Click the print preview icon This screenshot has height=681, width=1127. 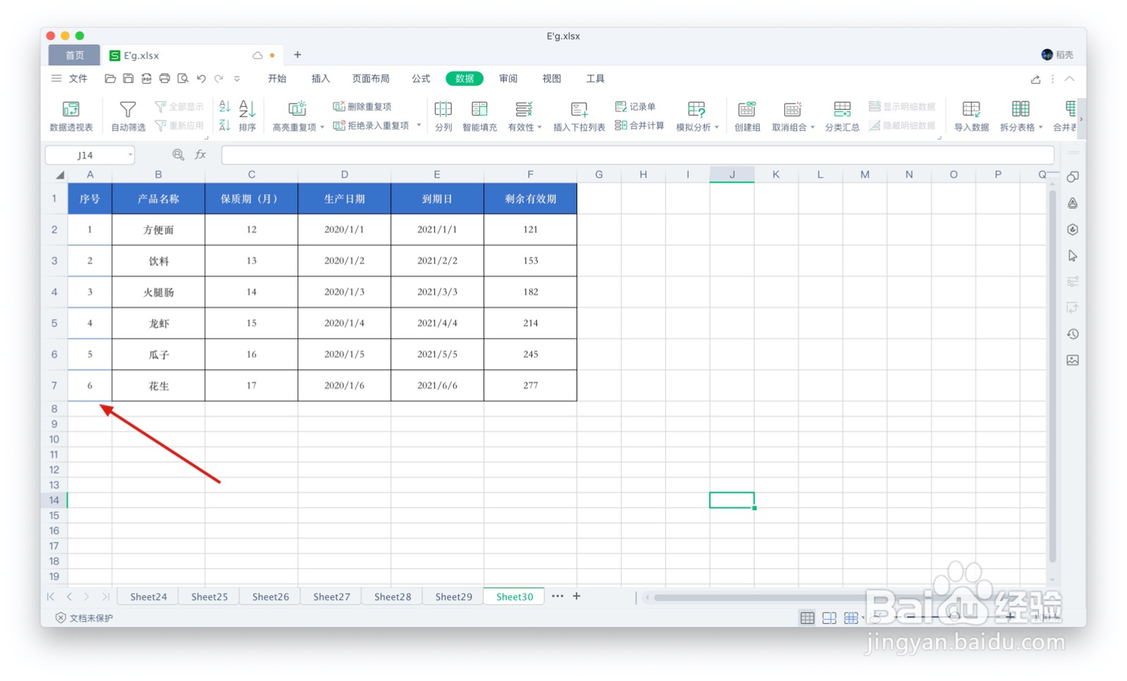coord(183,78)
